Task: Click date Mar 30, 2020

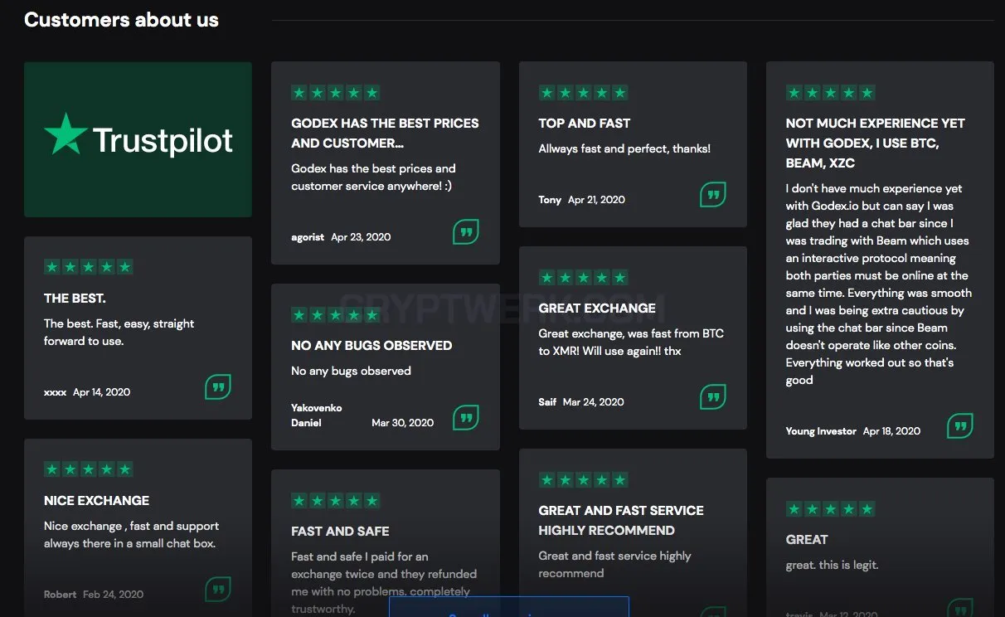Action: click(x=402, y=423)
